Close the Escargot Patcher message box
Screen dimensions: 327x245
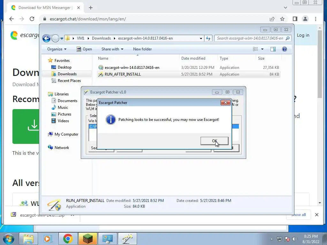point(225,102)
